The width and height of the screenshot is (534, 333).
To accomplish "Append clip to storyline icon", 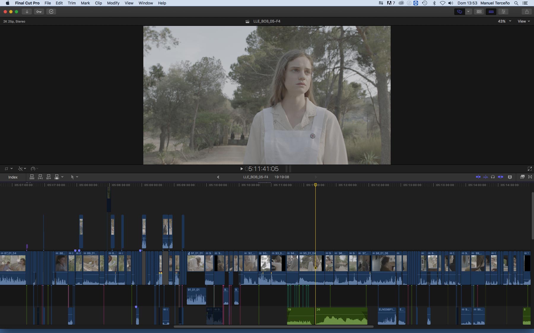I will point(49,177).
